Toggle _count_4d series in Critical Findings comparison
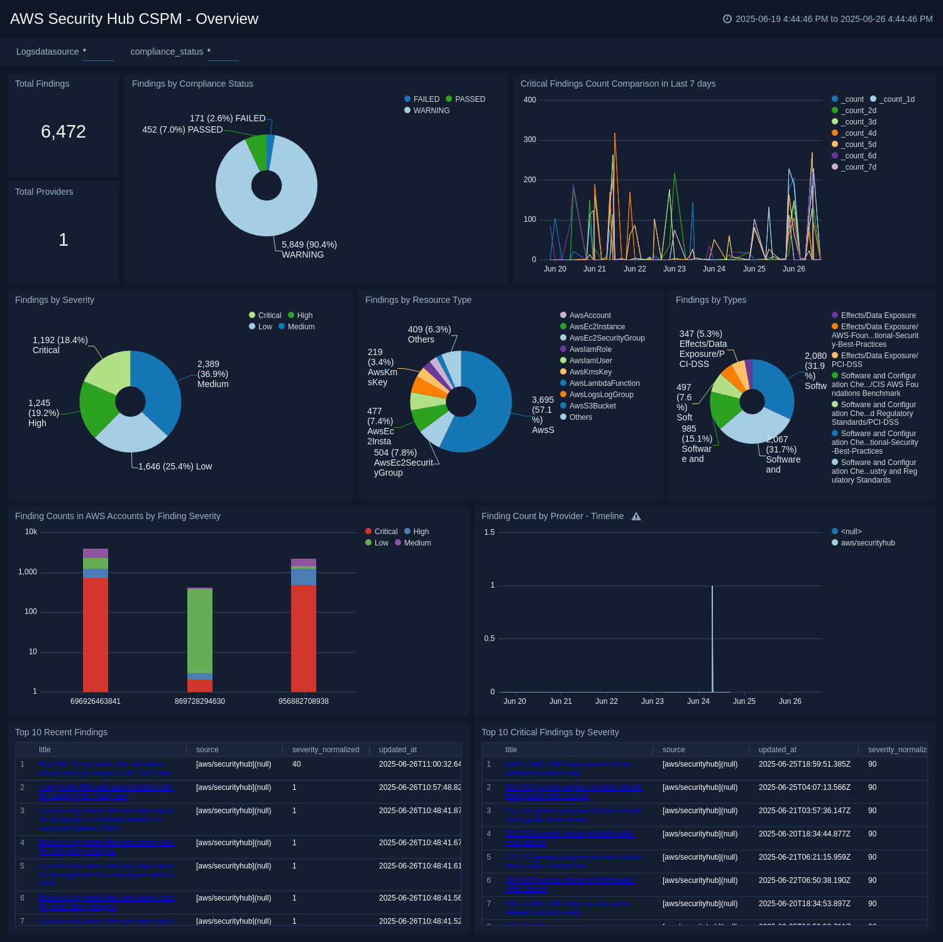This screenshot has height=942, width=943. click(x=854, y=133)
